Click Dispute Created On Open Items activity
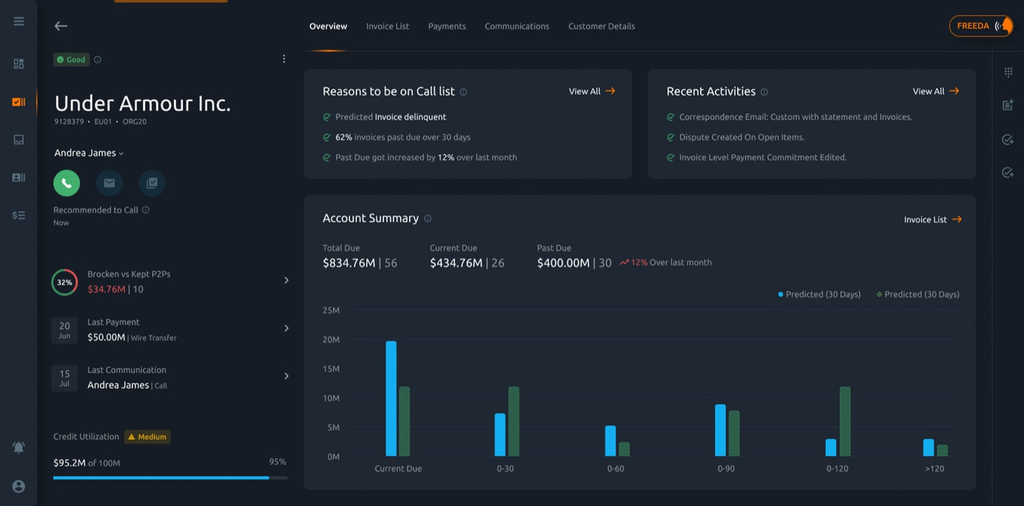This screenshot has width=1024, height=506. (735, 137)
